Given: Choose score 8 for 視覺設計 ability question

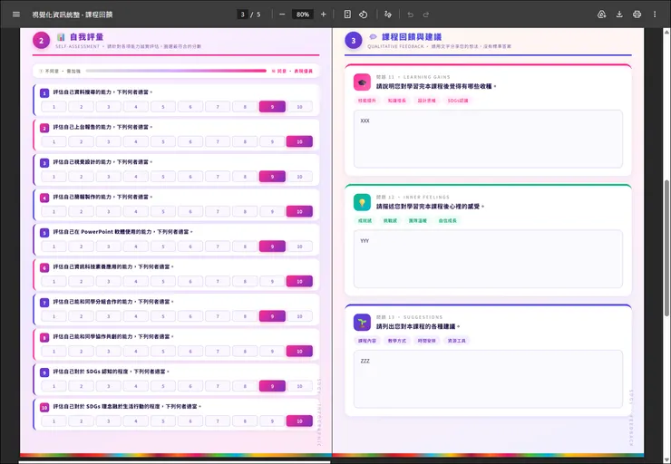Looking at the screenshot, I should [245, 177].
